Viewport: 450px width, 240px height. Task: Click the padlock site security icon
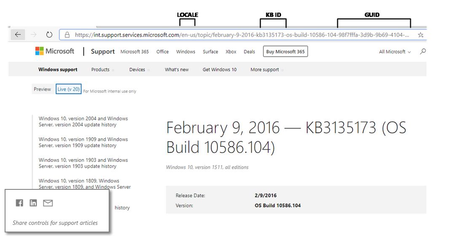(x=67, y=35)
